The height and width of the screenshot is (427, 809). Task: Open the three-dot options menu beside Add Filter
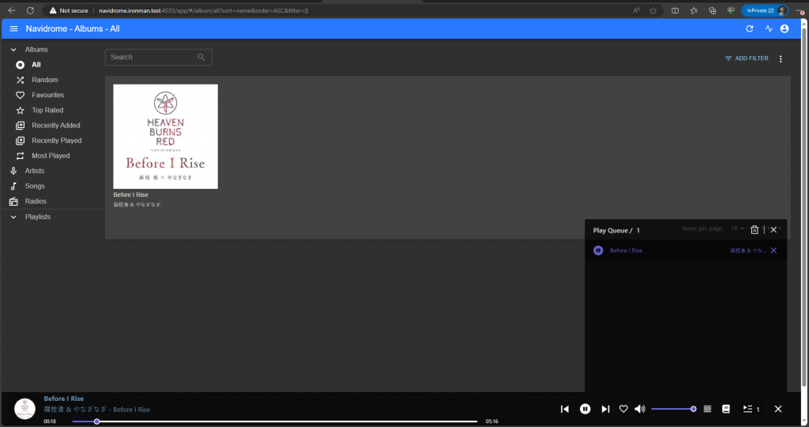(x=781, y=59)
